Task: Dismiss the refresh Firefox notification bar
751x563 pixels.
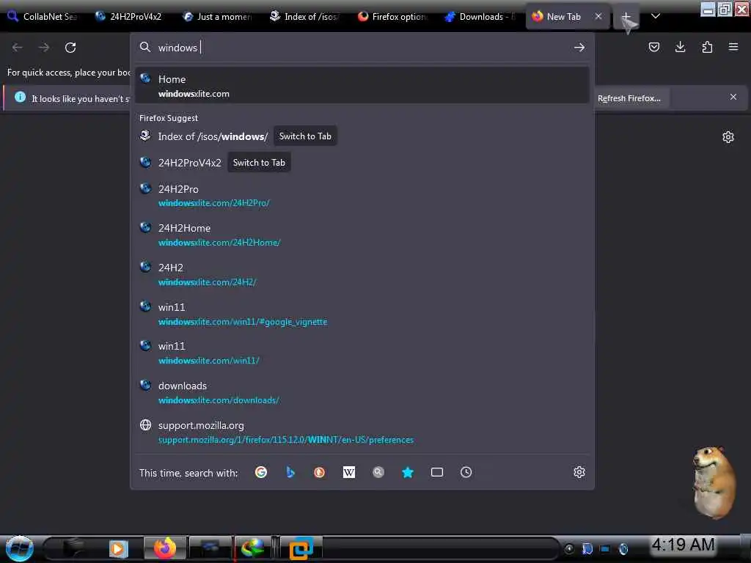Action: [x=733, y=97]
